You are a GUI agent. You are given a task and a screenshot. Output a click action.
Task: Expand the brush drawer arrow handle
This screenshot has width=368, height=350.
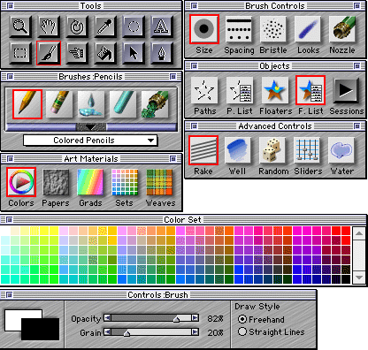click(91, 127)
